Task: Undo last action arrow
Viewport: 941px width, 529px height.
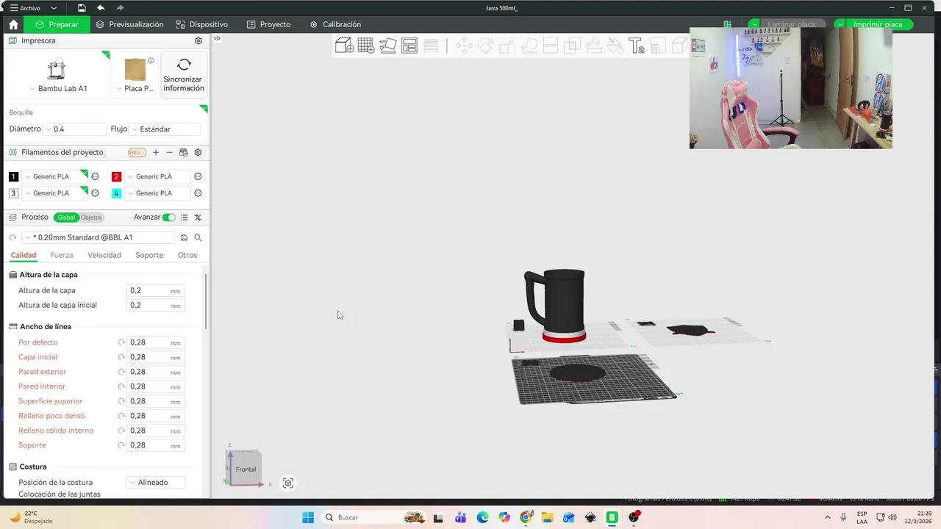Action: pyautogui.click(x=101, y=8)
